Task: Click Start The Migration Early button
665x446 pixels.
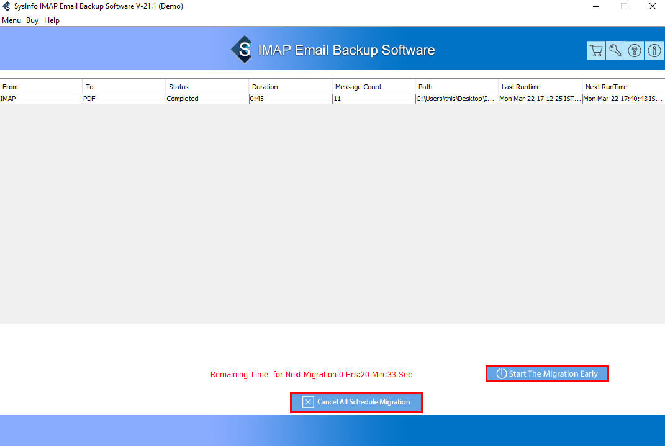Action: tap(547, 373)
